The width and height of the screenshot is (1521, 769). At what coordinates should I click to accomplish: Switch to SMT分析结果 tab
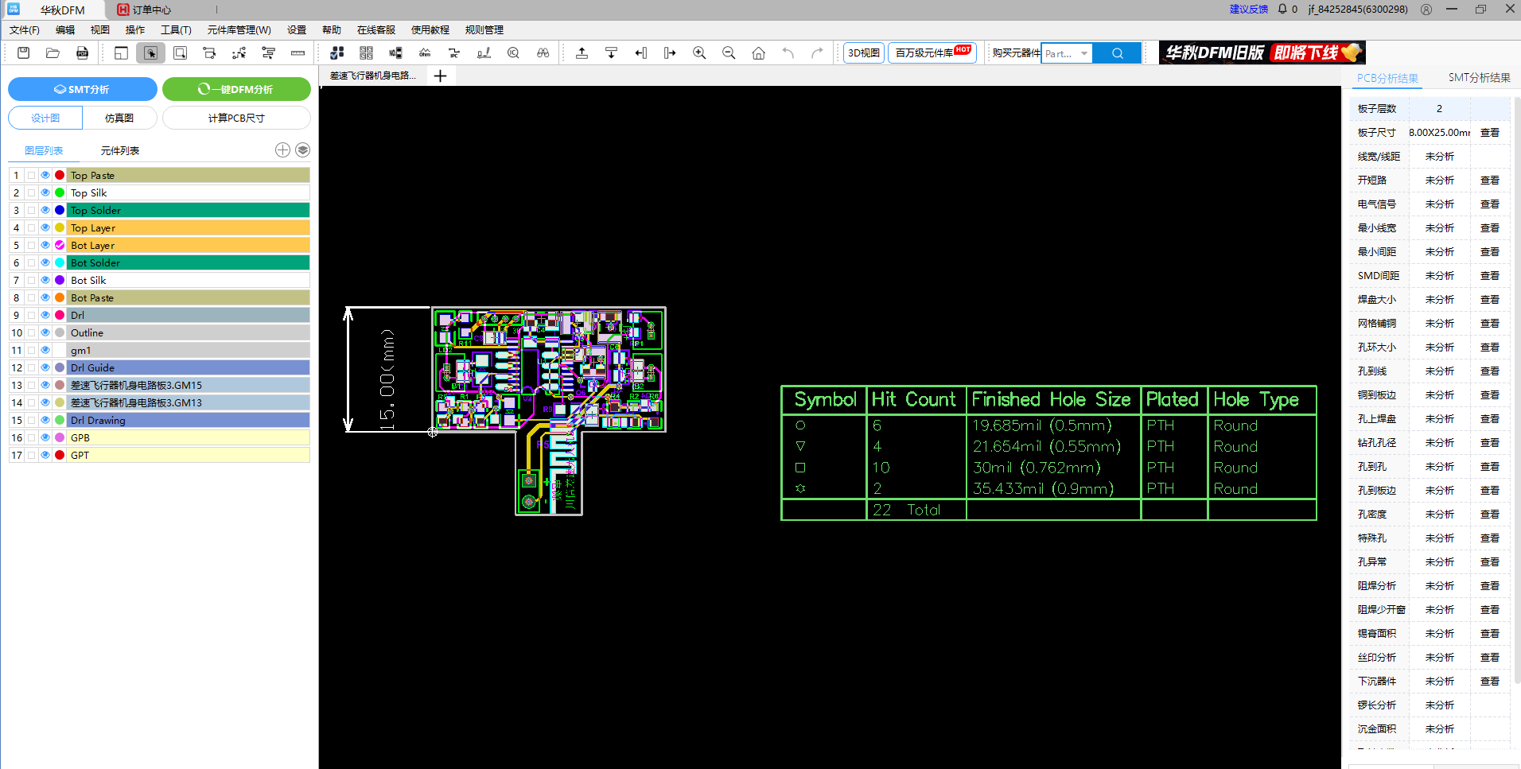1479,77
